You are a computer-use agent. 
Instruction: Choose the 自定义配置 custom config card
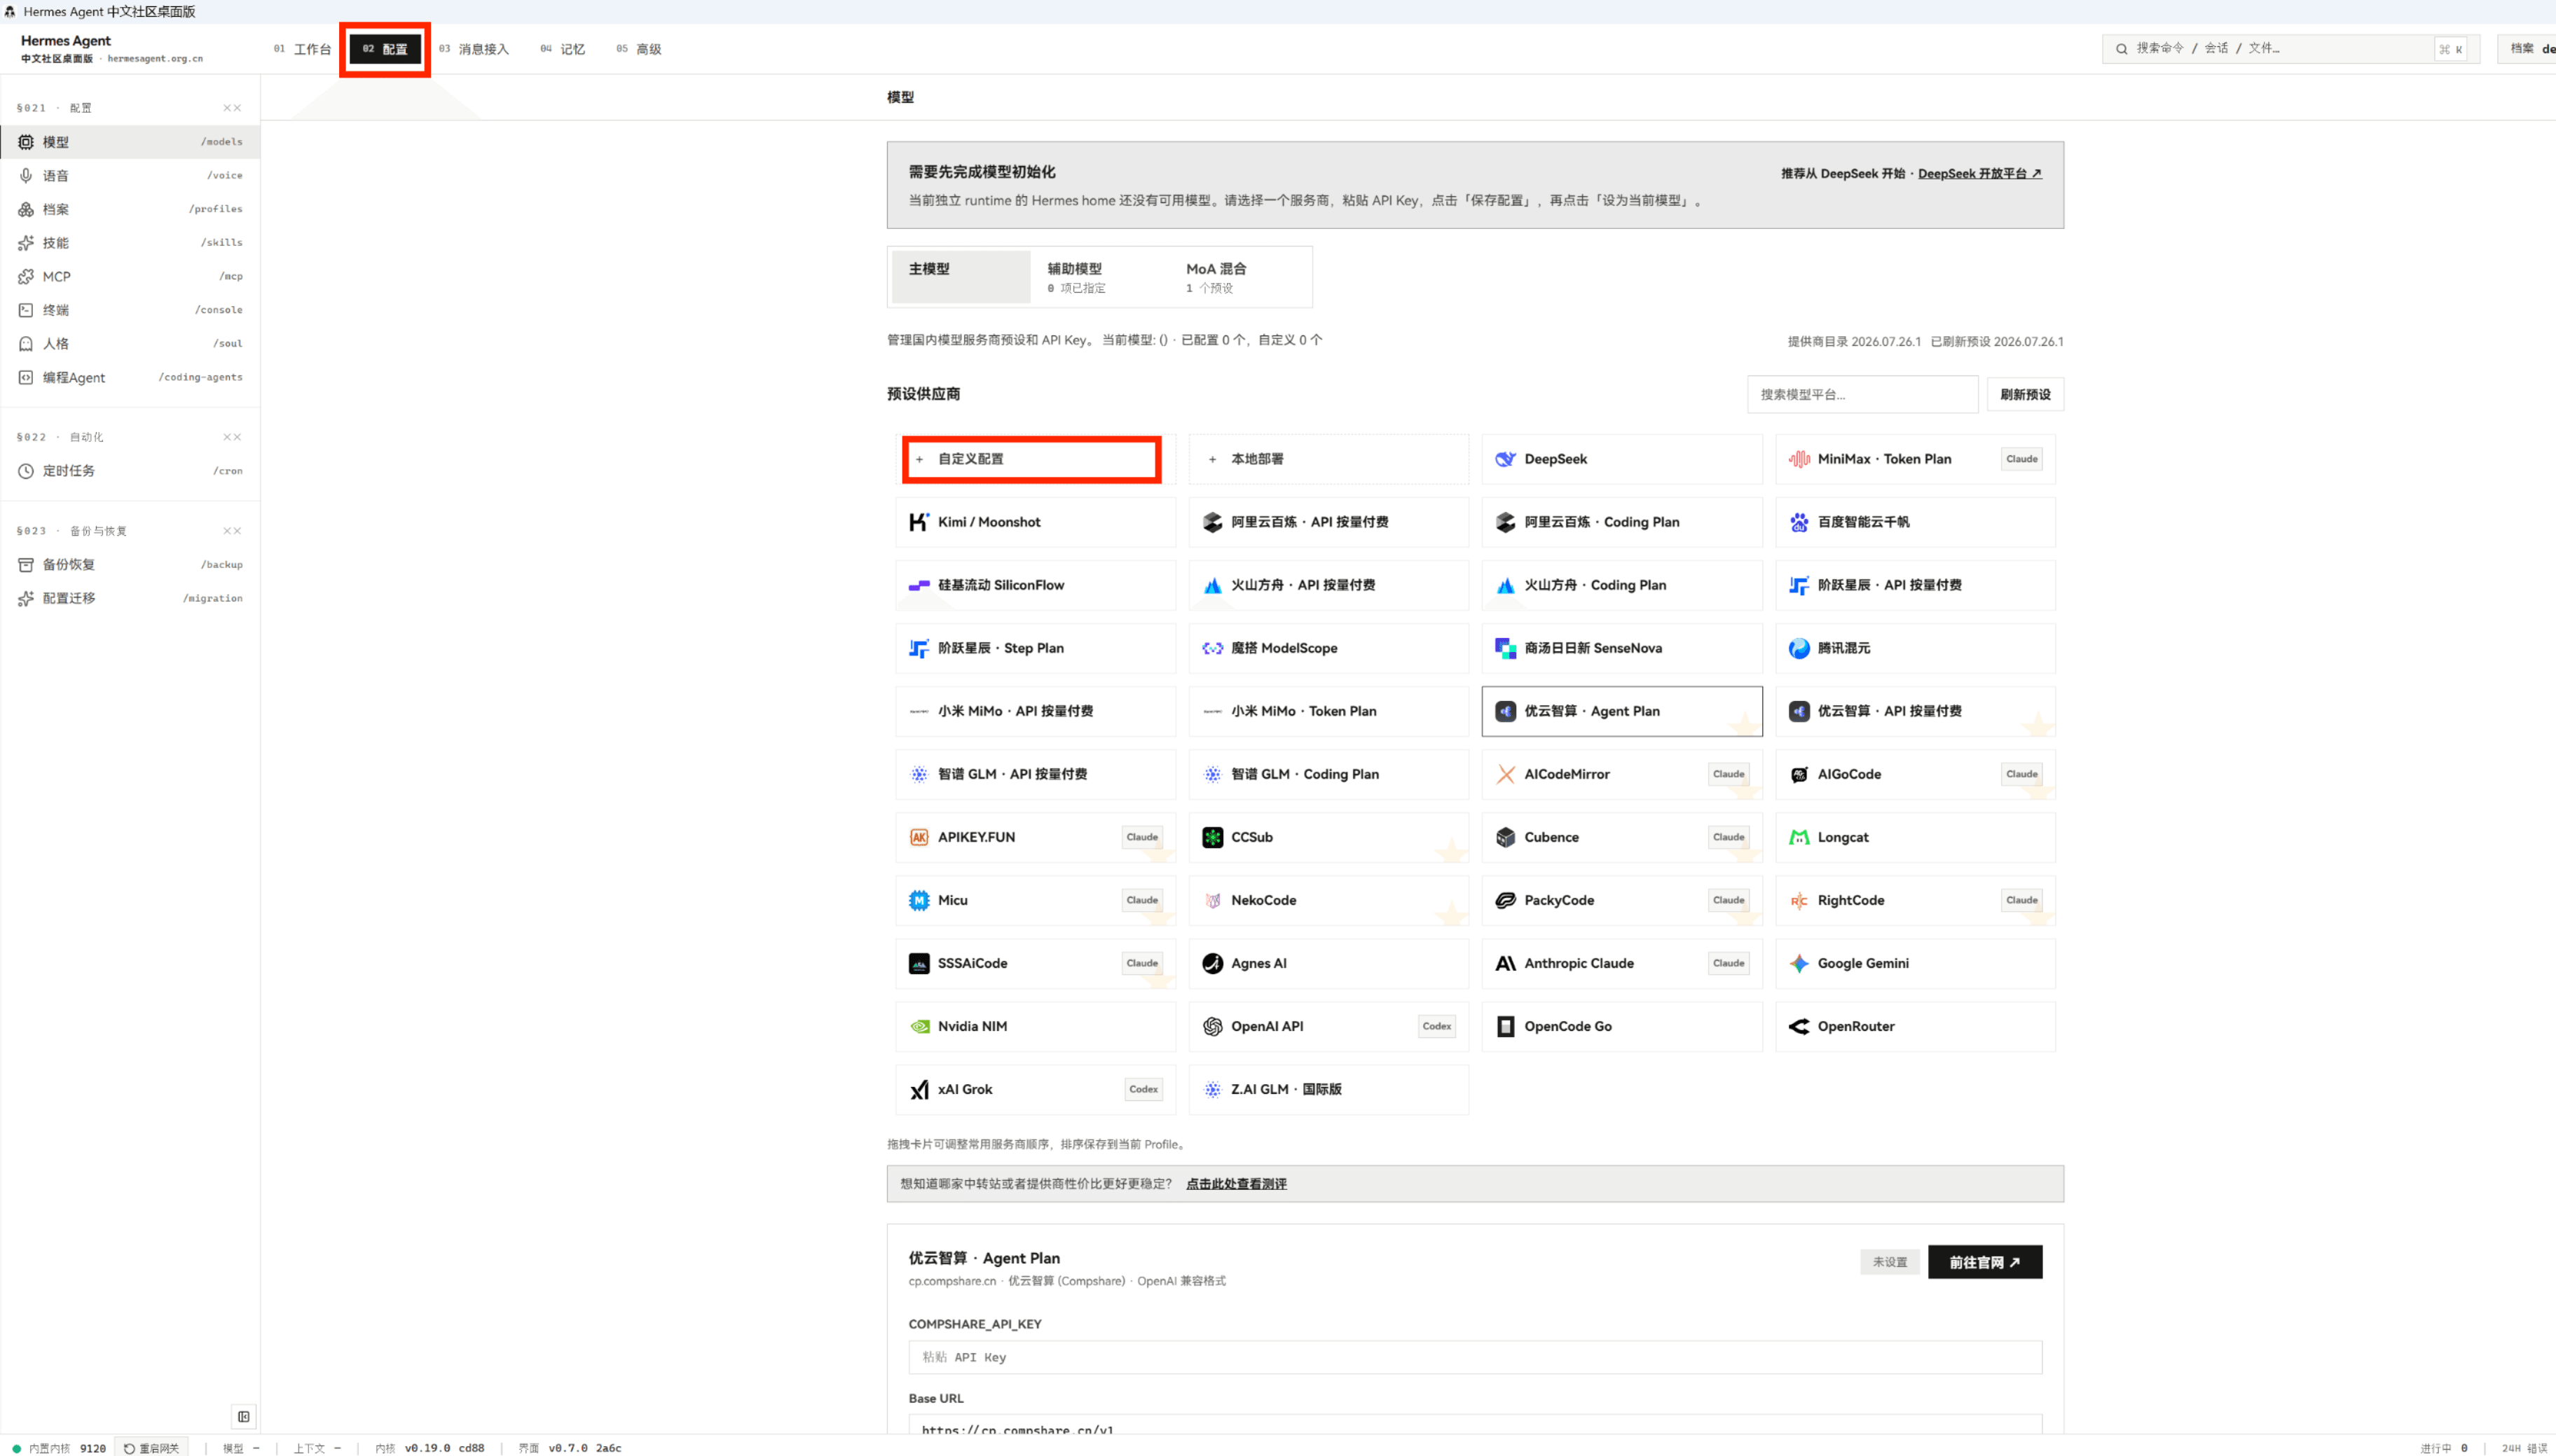coord(1036,459)
